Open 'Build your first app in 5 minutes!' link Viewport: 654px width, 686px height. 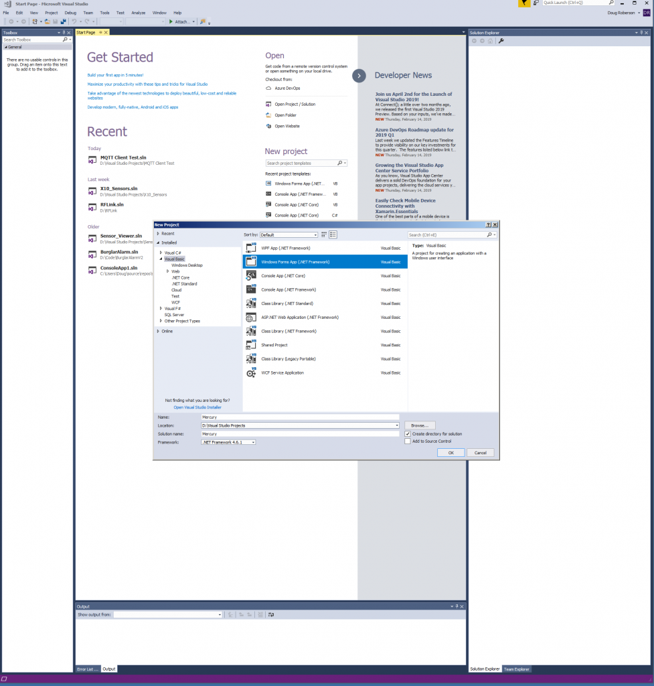115,75
